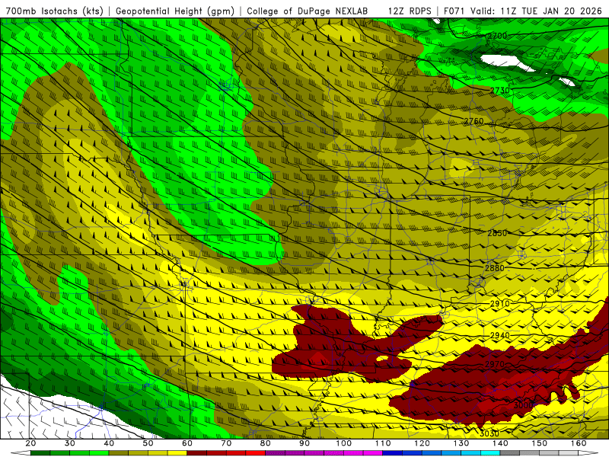Viewport: 609px width, 457px height.
Task: Click the '700mb Isotachs (kts)' title text
Action: click(55, 11)
